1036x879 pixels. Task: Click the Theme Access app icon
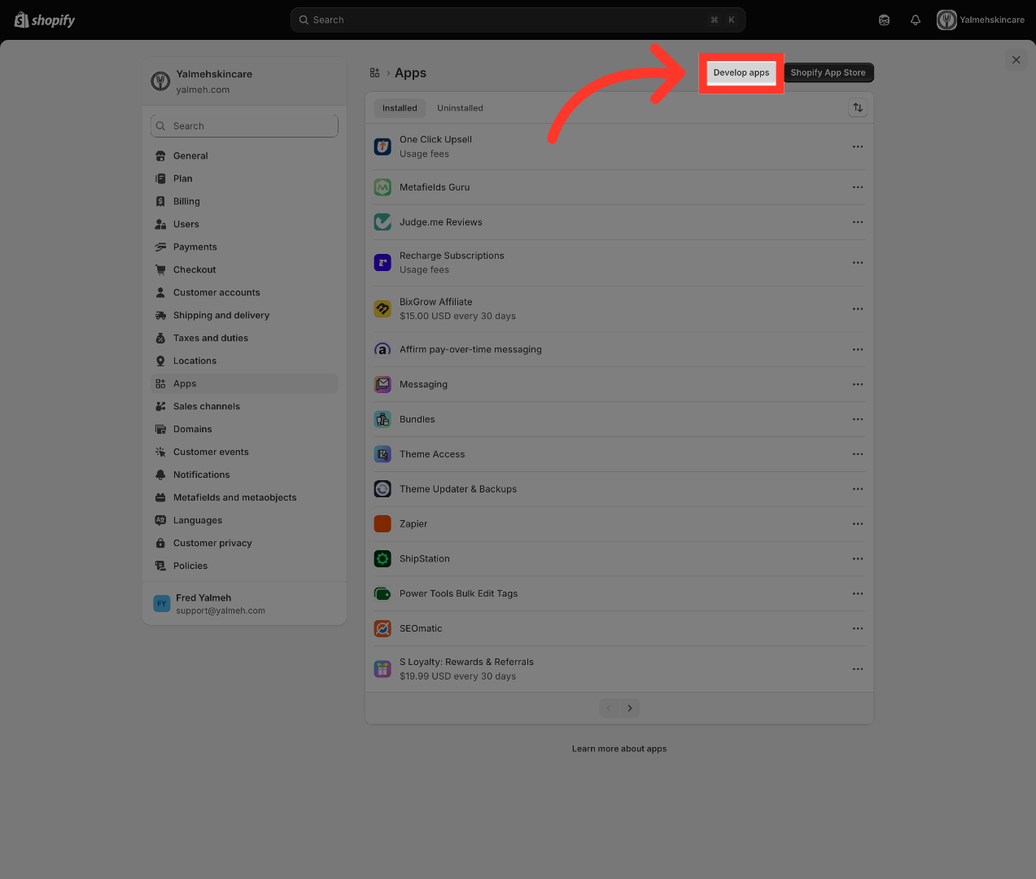coord(382,454)
